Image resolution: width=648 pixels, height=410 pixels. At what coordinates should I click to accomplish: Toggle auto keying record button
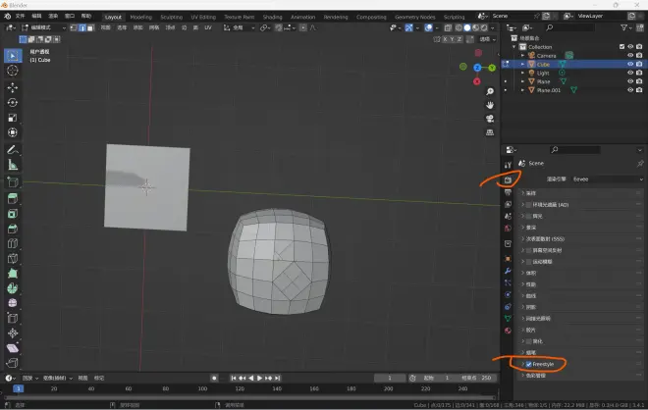pos(214,378)
